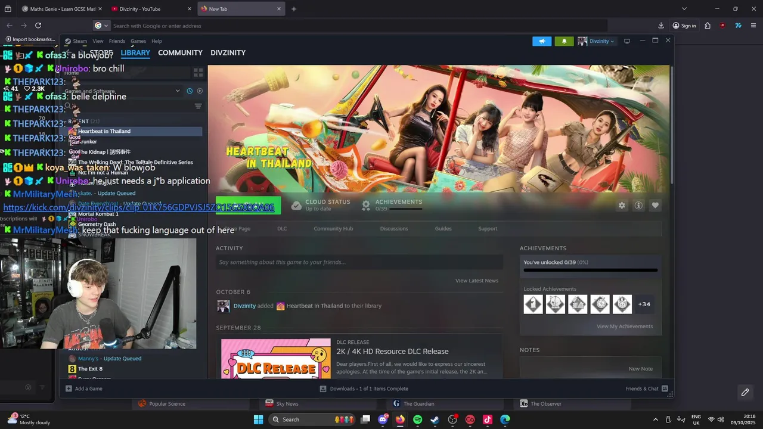This screenshot has height=429, width=763.
Task: Open Windows Start menu
Action: 258,419
